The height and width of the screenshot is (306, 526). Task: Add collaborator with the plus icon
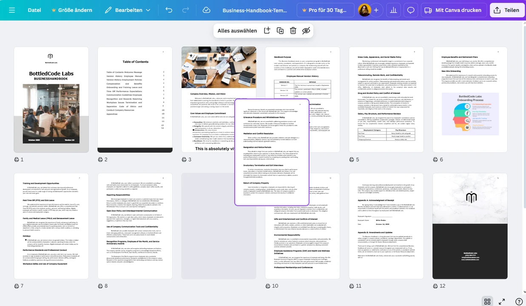pyautogui.click(x=376, y=10)
